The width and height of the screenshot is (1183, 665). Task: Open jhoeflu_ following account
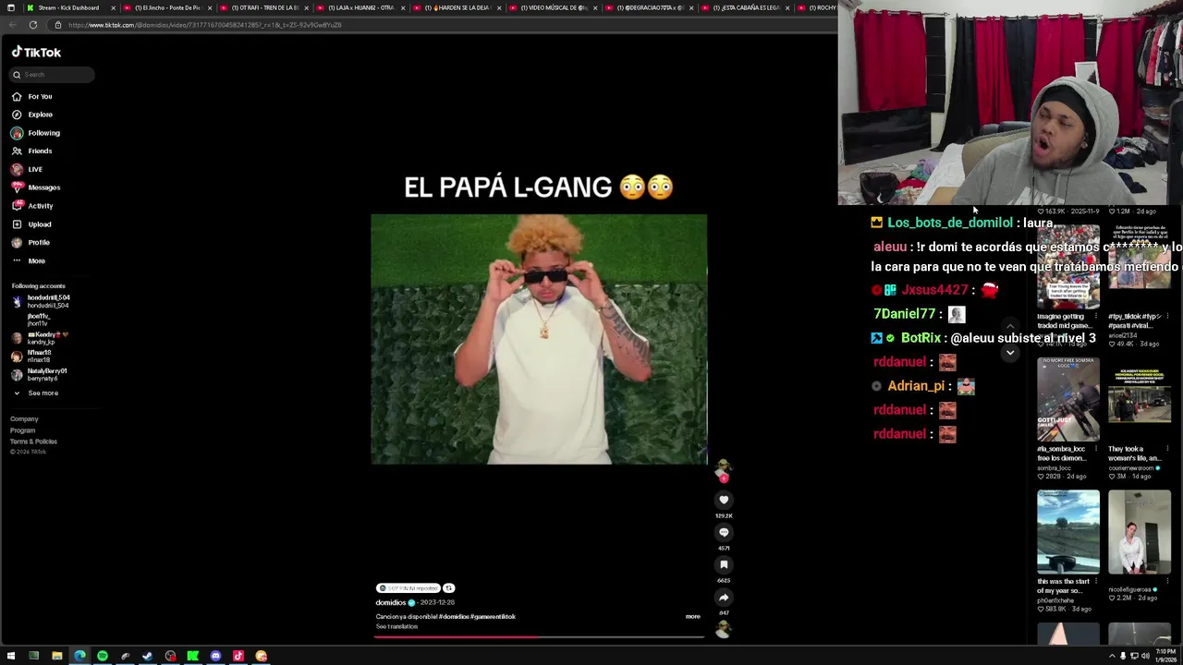tap(37, 320)
